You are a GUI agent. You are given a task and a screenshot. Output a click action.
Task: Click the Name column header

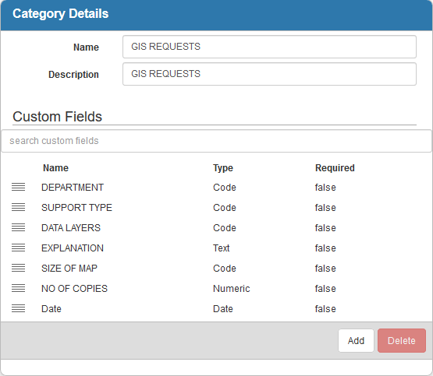[x=55, y=167]
